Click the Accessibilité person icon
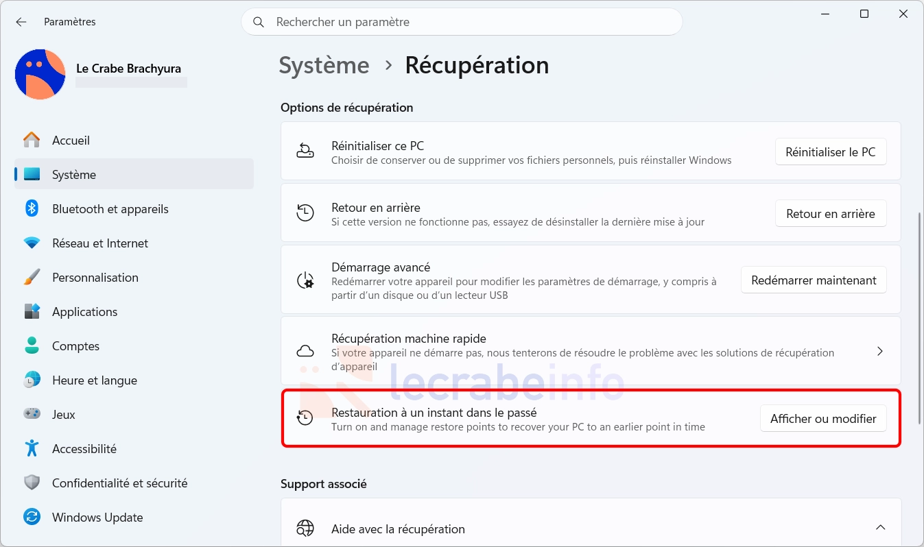Image resolution: width=924 pixels, height=547 pixels. (x=32, y=448)
